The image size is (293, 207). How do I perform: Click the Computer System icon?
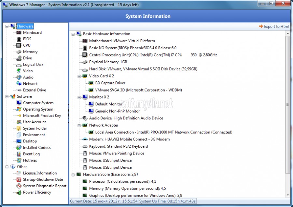click(19, 103)
